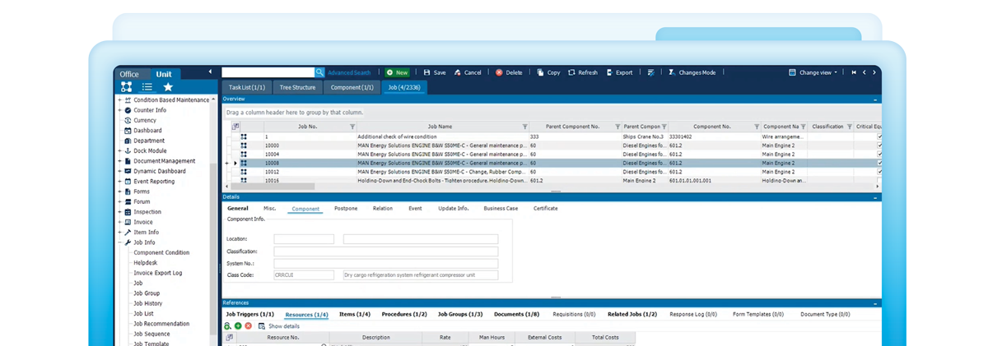
Task: Click the green add resource icon
Action: coord(238,326)
